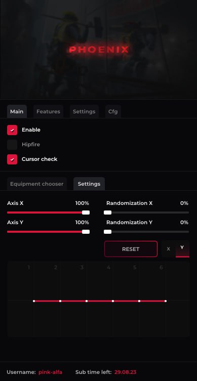Click the RESET button
The height and width of the screenshot is (381, 197).
point(131,249)
